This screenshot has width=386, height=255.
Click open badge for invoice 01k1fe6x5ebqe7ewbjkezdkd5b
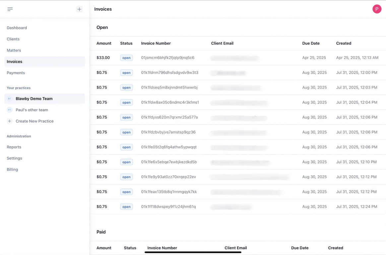pos(126,162)
